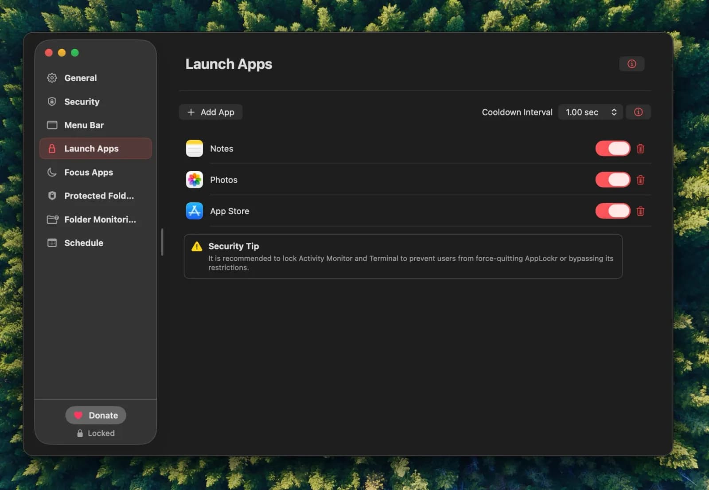Viewport: 709px width, 490px height.
Task: Remove Photos with its trash icon
Action: click(x=640, y=180)
